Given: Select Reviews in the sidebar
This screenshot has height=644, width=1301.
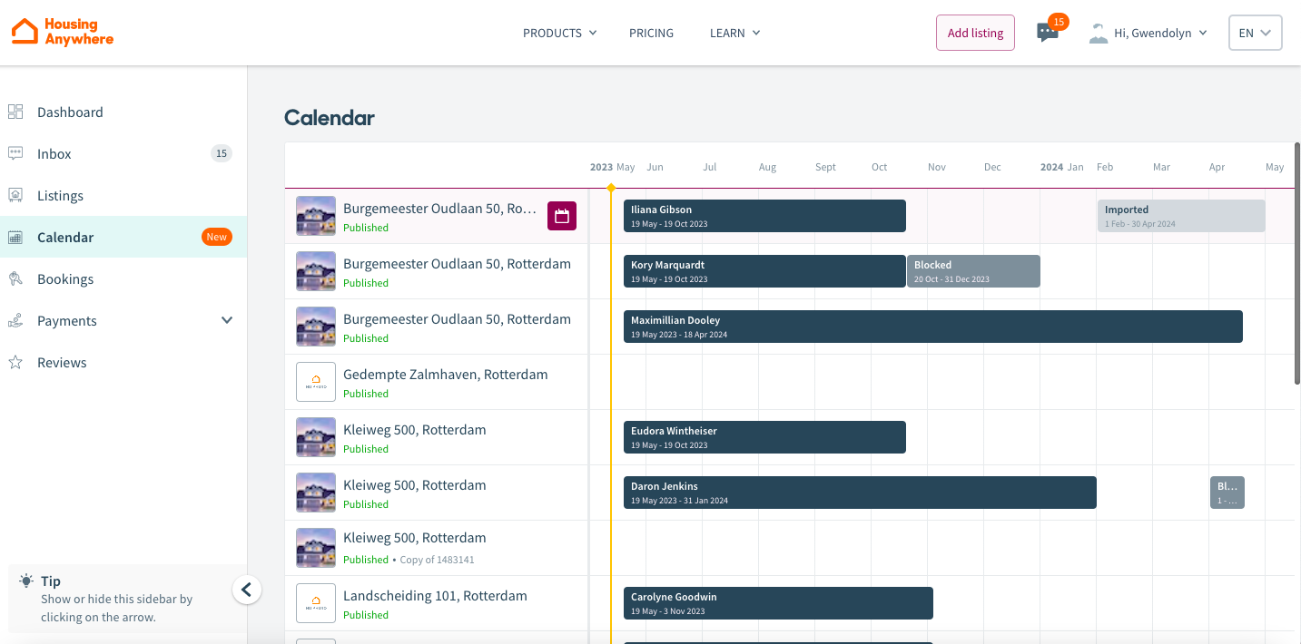Looking at the screenshot, I should click(61, 362).
